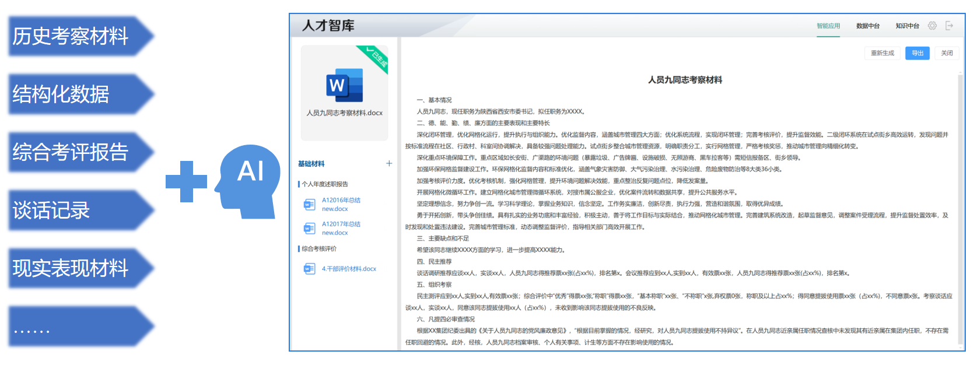Switch to the 知识中台 tab

click(908, 26)
